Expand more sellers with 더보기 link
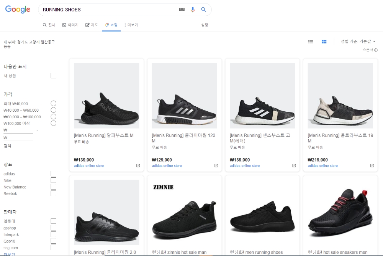This screenshot has height=256, width=383. pyautogui.click(x=10, y=254)
